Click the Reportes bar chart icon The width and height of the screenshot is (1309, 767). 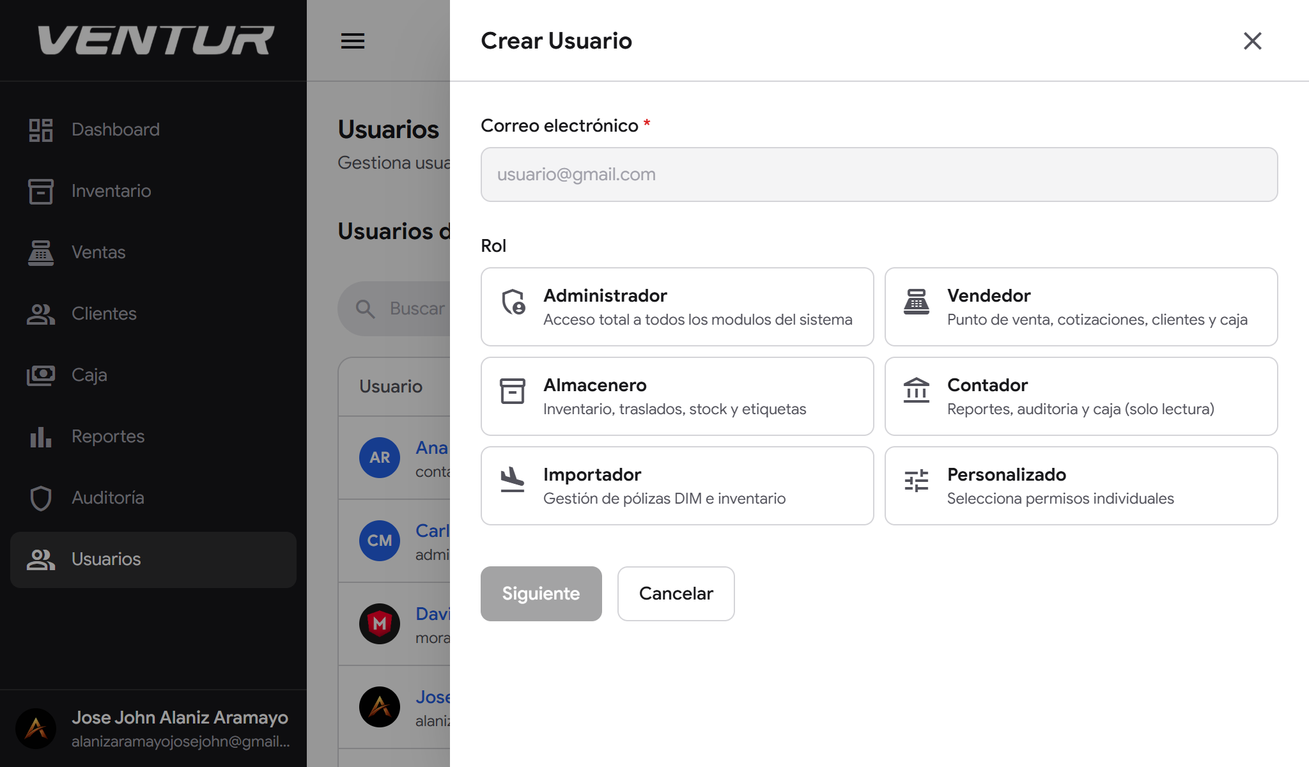coord(40,436)
